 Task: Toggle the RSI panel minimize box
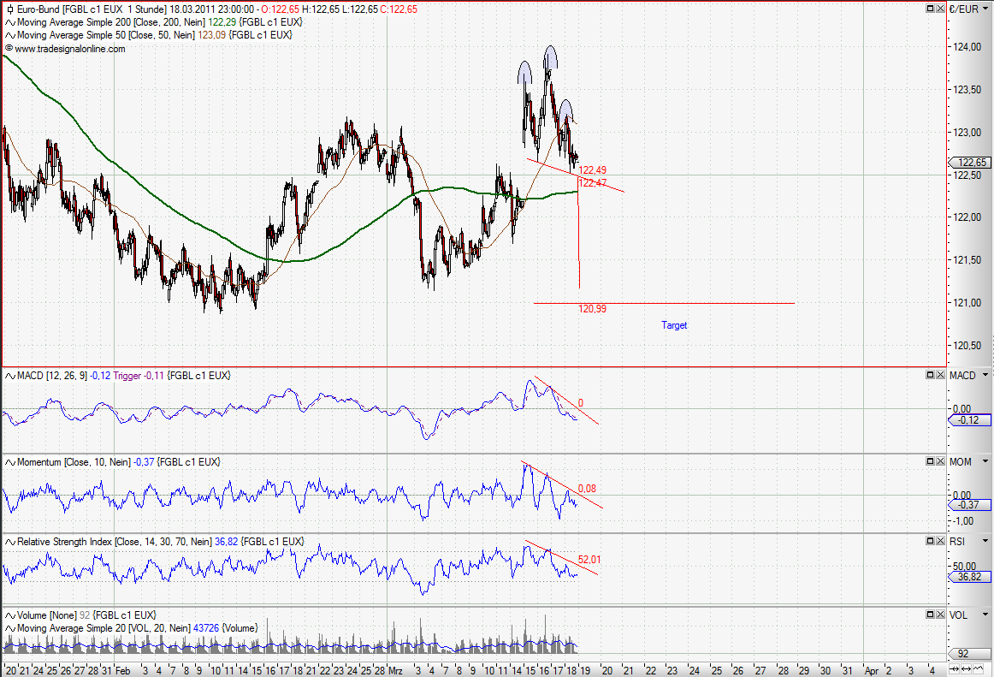click(929, 542)
